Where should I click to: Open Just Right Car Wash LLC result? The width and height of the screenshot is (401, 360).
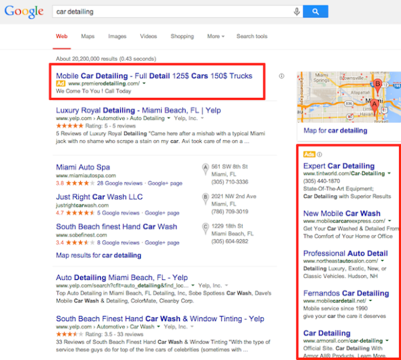[99, 197]
